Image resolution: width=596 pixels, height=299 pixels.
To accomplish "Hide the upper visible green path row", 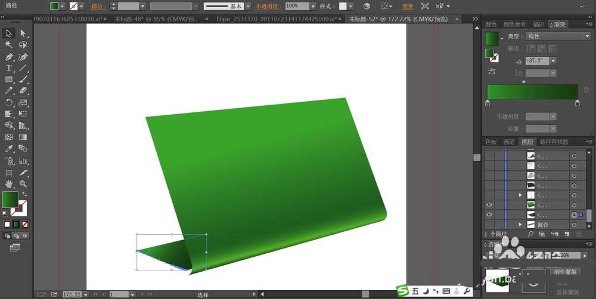I will (489, 204).
